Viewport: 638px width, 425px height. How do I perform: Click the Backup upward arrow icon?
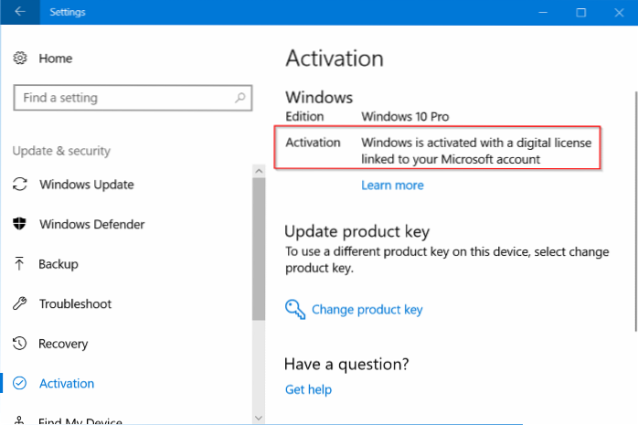[20, 264]
